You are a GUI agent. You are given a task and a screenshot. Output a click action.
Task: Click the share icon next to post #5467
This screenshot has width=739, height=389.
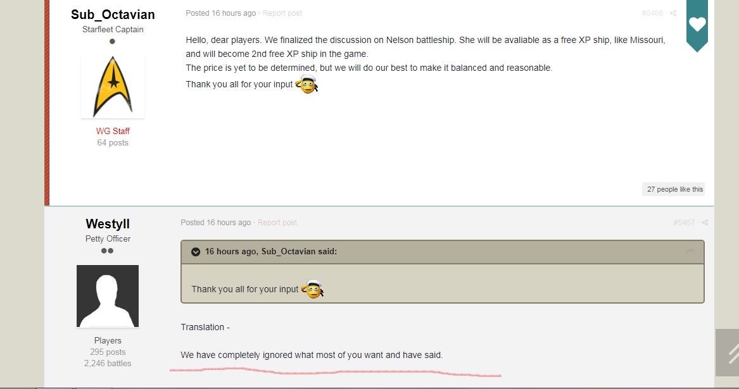coord(705,222)
